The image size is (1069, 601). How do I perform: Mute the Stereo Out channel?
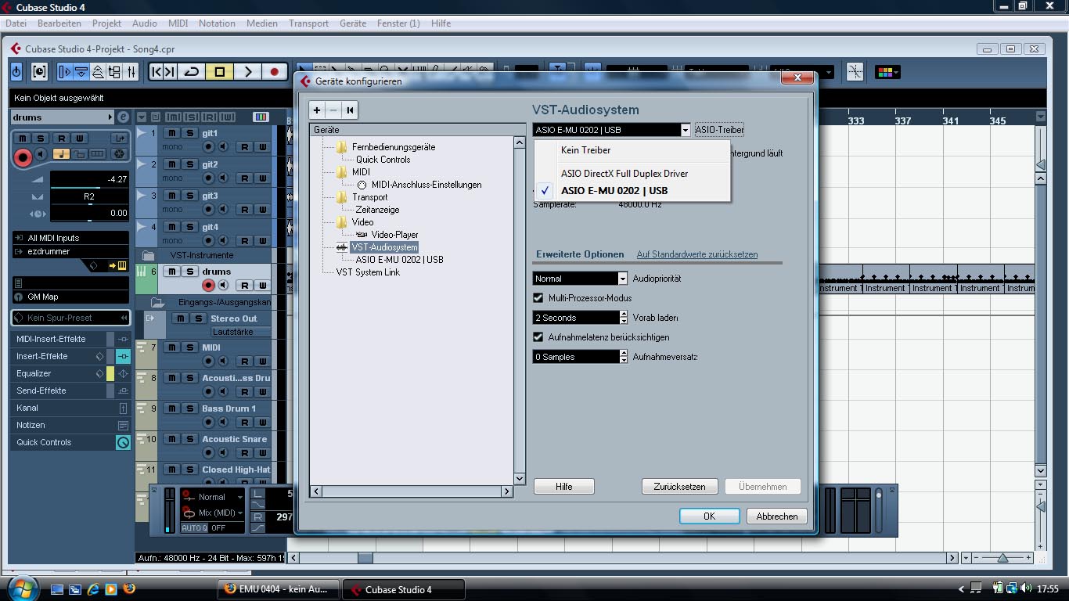180,318
